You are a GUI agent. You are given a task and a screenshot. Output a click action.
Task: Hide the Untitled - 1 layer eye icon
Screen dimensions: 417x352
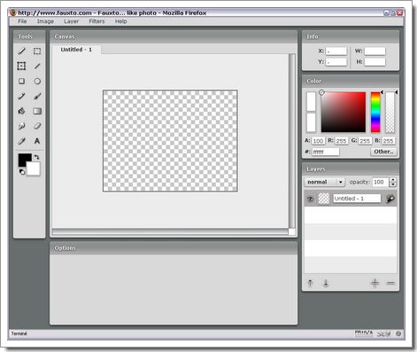[310, 199]
